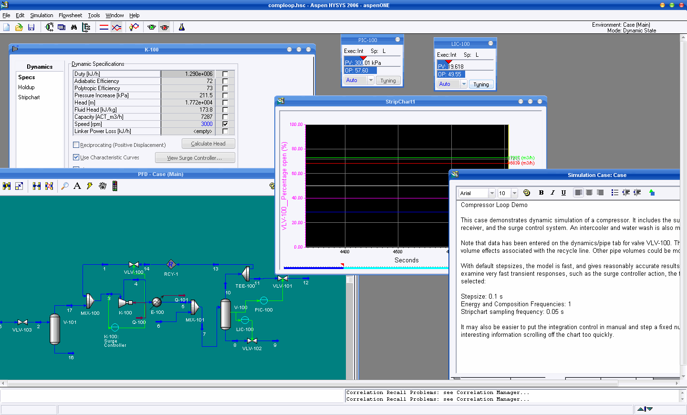
Task: Click the Swap Connections icon in PFD toolbar
Action: coord(49,186)
